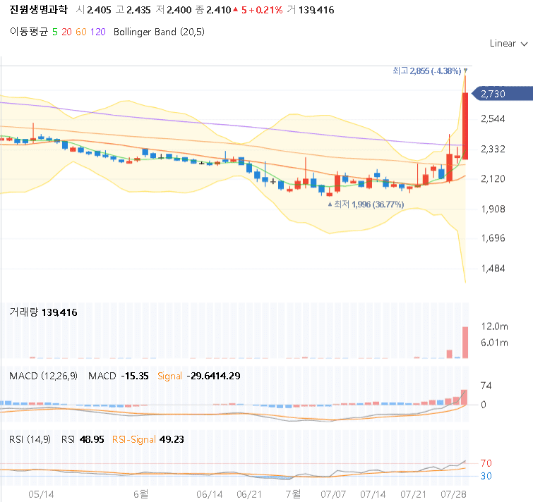
Task: Click the +0.21% change value in header
Action: pyautogui.click(x=265, y=10)
